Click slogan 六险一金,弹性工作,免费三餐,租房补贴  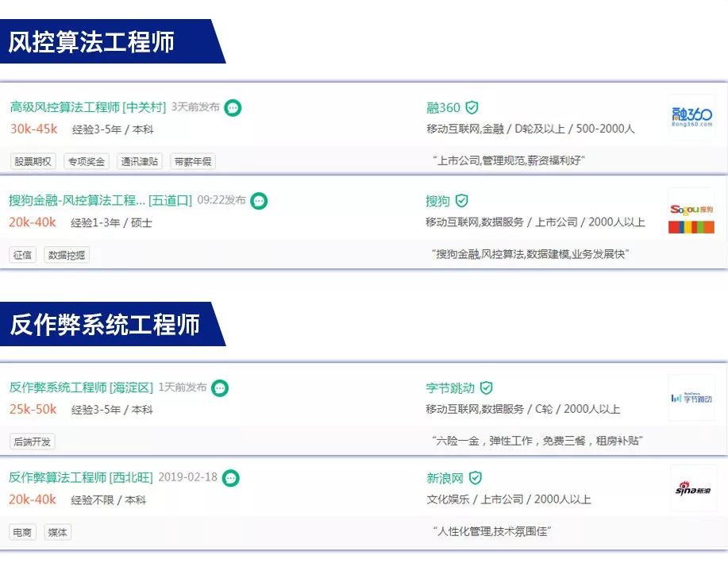[x=537, y=441]
